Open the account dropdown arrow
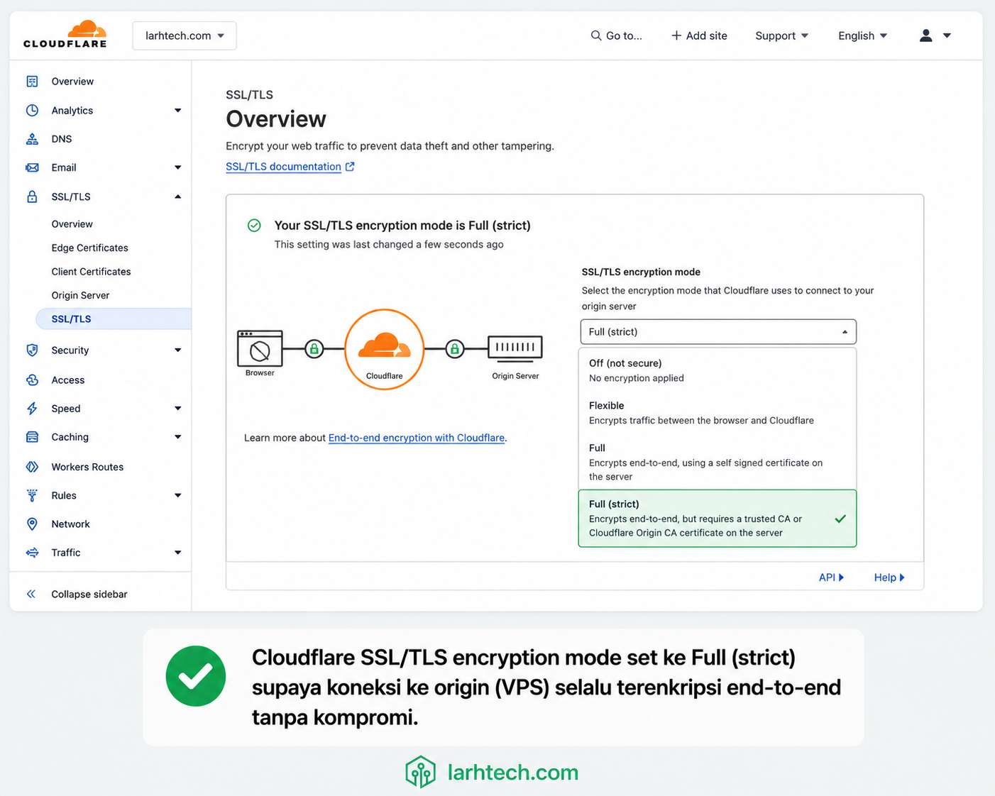The width and height of the screenshot is (995, 796). click(947, 35)
